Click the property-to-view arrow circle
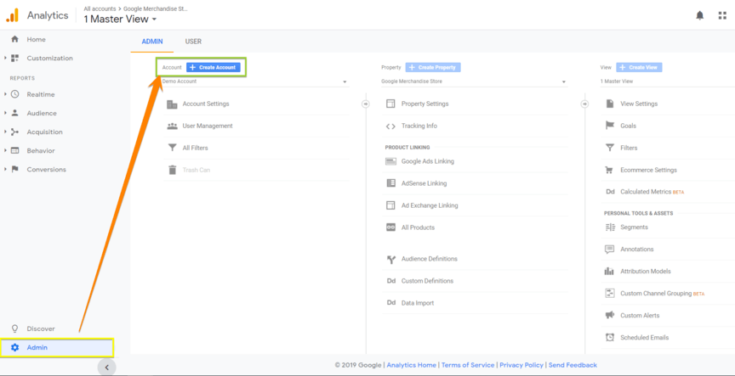Viewport: 735px width, 376px height. [584, 104]
